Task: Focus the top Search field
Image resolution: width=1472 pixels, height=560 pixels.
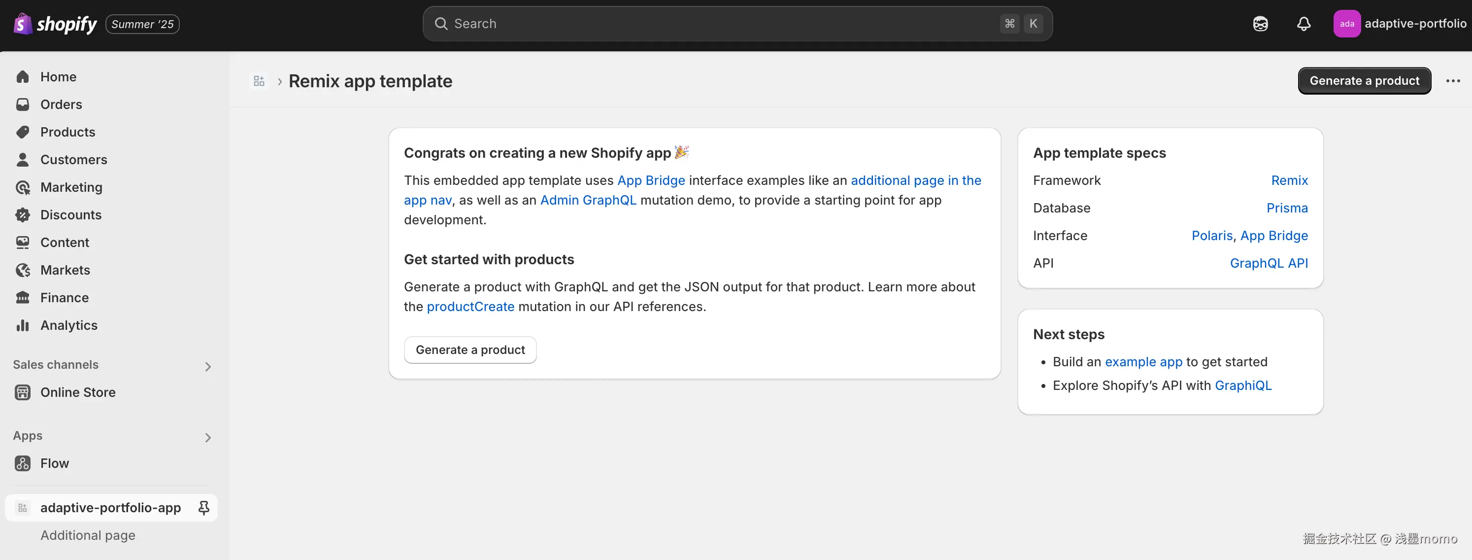Action: pyautogui.click(x=714, y=24)
